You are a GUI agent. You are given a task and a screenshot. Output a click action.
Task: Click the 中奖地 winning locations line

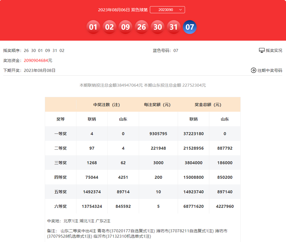click(79, 221)
